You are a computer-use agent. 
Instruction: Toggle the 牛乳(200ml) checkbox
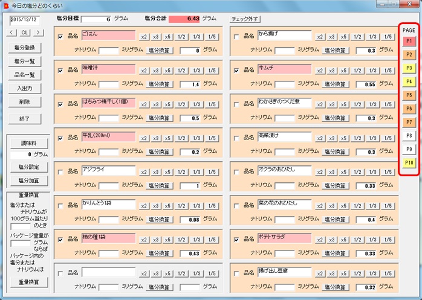click(60, 138)
